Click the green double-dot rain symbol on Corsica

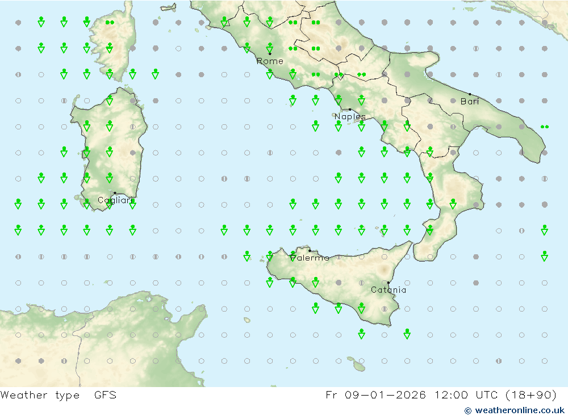pyautogui.click(x=110, y=23)
